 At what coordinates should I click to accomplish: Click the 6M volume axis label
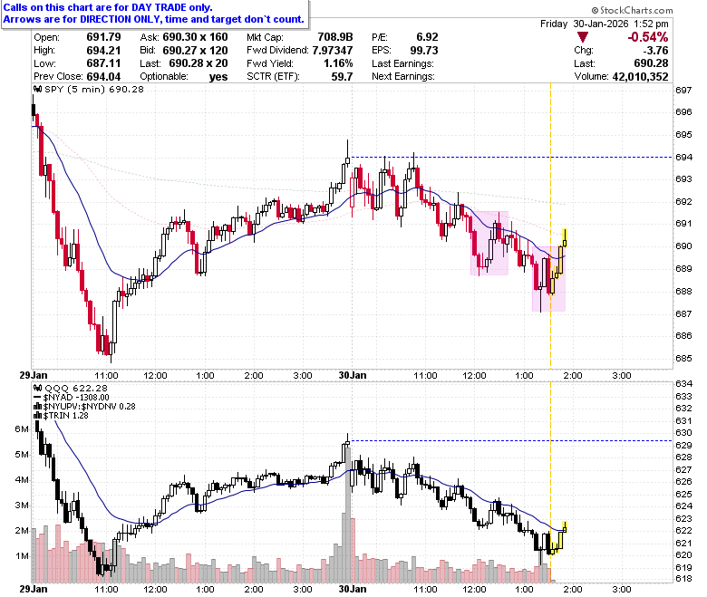pyautogui.click(x=21, y=428)
